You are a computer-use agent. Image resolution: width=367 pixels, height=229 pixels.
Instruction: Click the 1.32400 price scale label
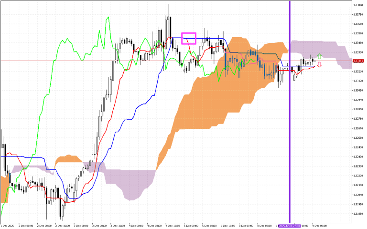click(358, 156)
